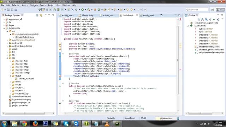
Task: Click the Java perspective button
Action: coord(220,10)
